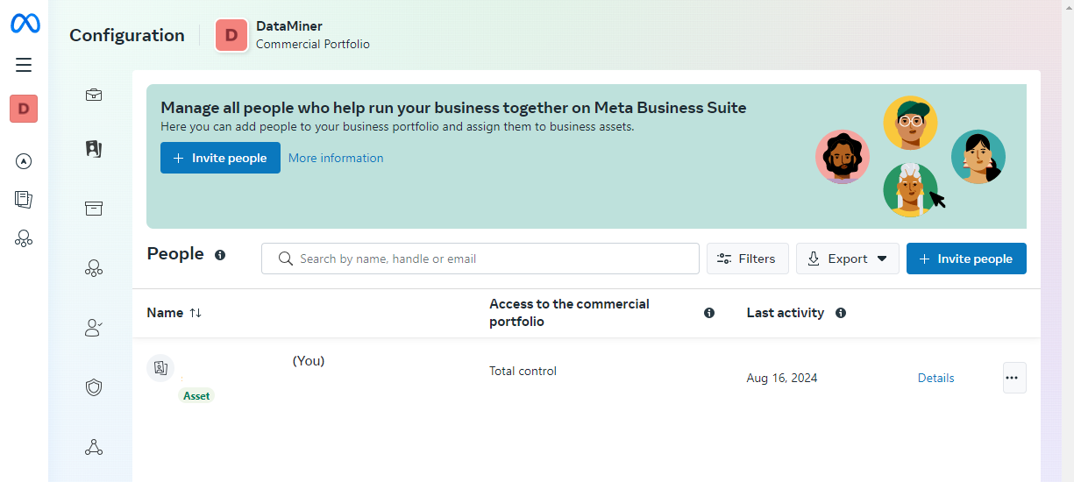Sort the table by Name arrows icon

click(196, 313)
